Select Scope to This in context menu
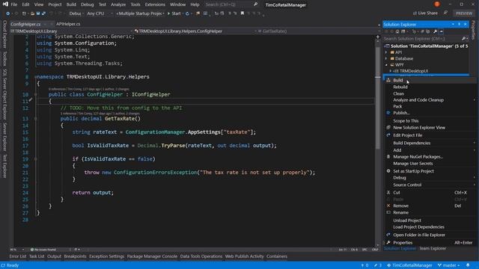The height and width of the screenshot is (269, 479). [429, 121]
